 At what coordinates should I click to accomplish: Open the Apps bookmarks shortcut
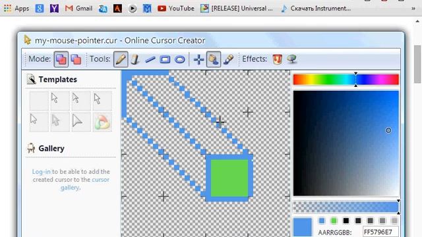(16, 9)
